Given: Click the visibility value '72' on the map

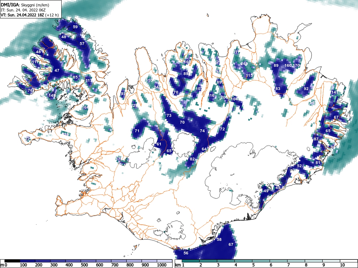Looking at the screenshot, I should coord(222,129).
